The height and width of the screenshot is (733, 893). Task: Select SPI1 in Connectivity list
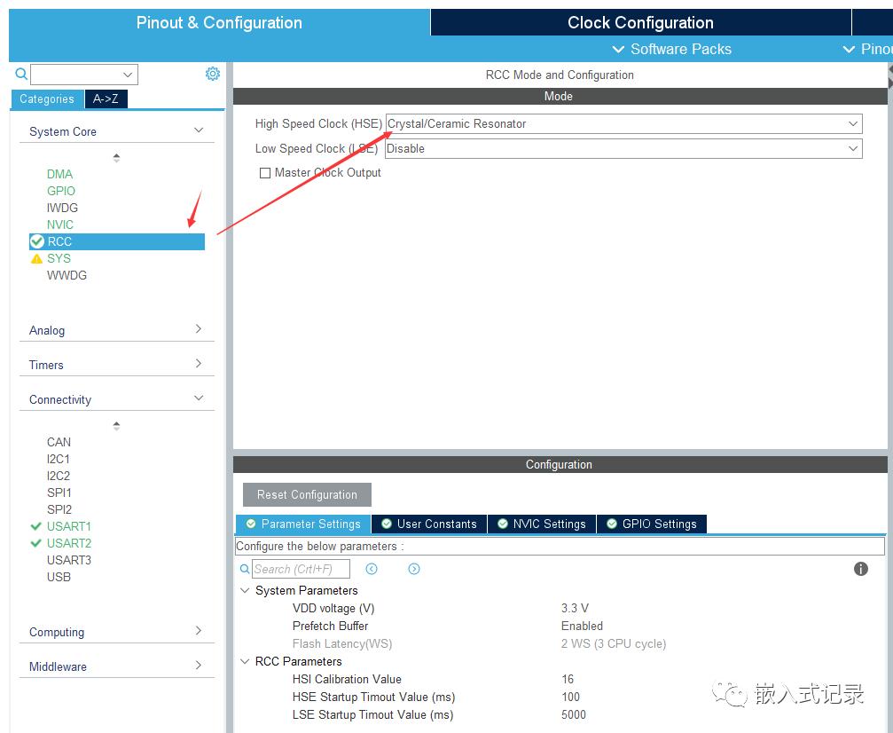tap(59, 493)
